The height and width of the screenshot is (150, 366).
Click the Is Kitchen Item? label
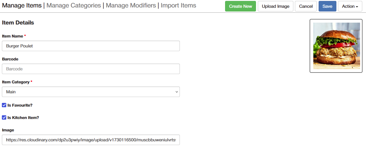pos(23,117)
